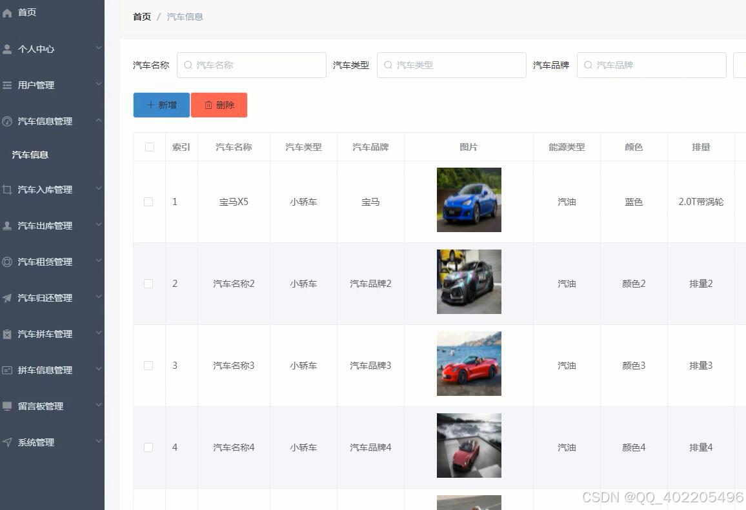The image size is (746, 510).
Task: Open the 汽车租赁管理 menu item
Action: click(52, 262)
